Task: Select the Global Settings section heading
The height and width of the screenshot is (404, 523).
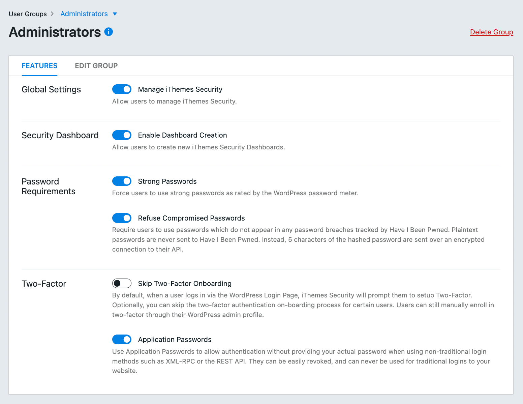Action: tap(51, 89)
